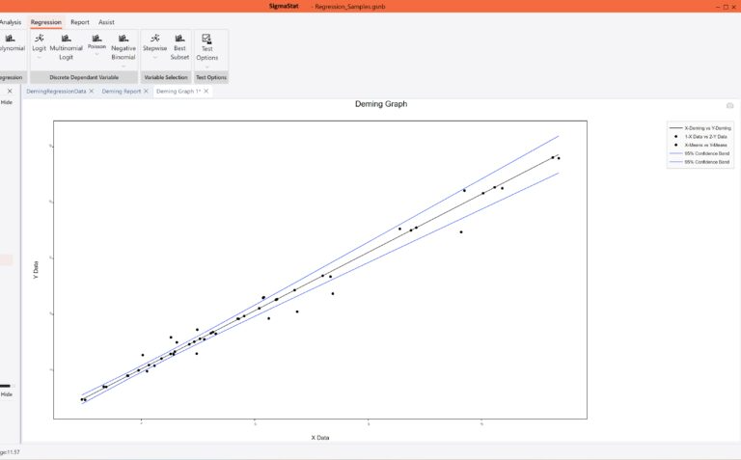The height and width of the screenshot is (460, 741).
Task: Open the Test Options dropdown arrow
Action: [x=207, y=67]
